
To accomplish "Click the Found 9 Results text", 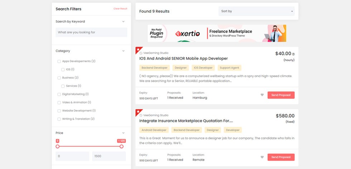I will [154, 11].
